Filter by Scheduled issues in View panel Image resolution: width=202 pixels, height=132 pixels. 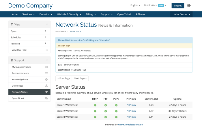click(29, 37)
